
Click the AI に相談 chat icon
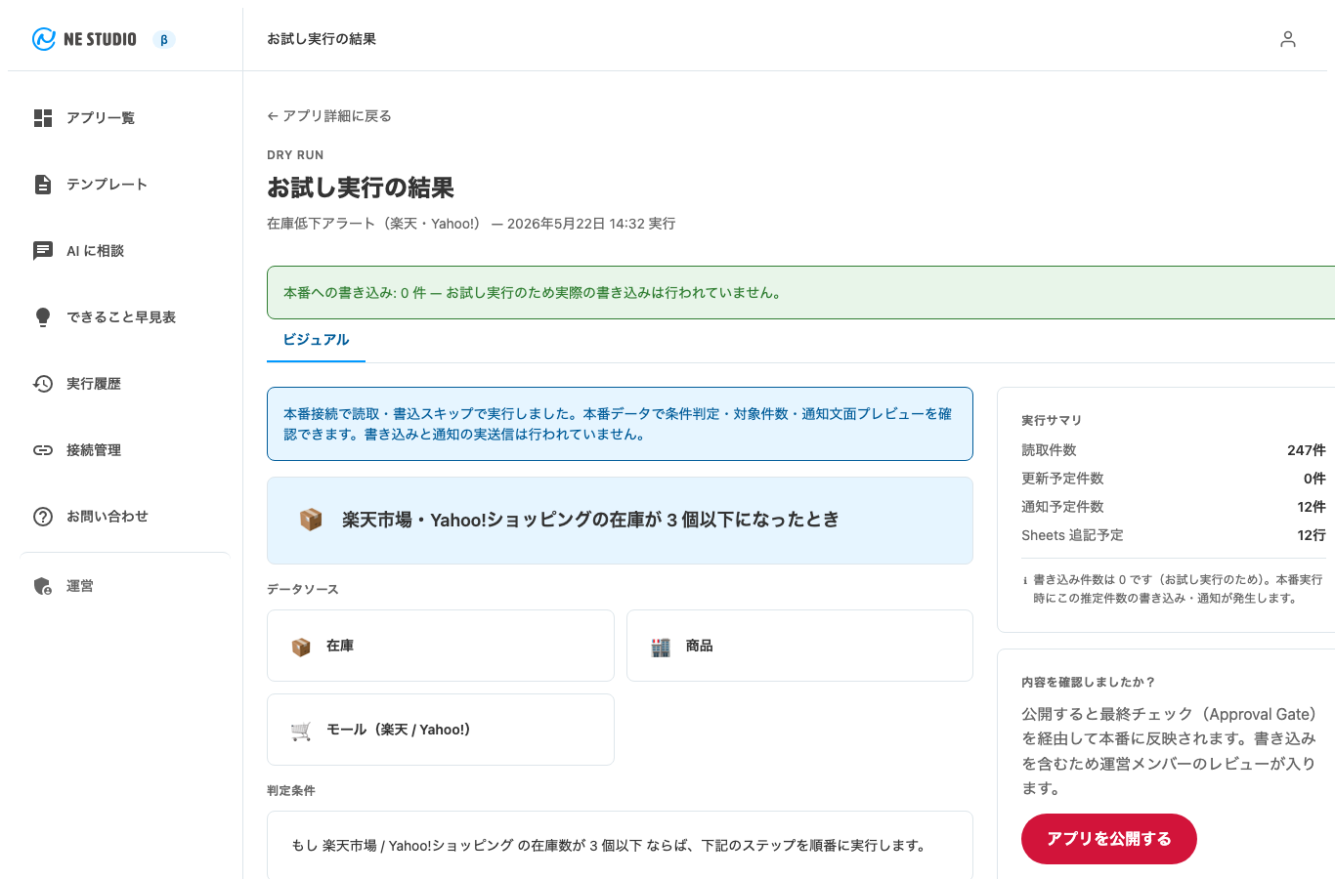click(x=43, y=251)
